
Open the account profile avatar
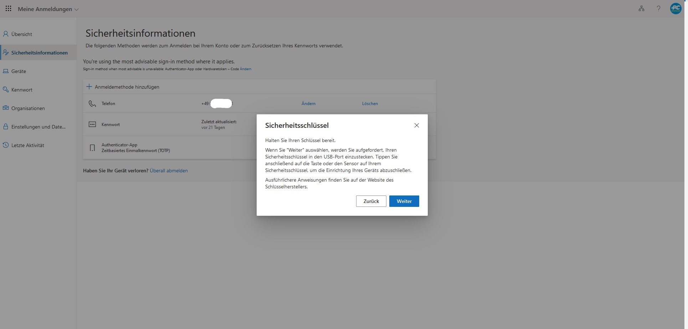676,9
